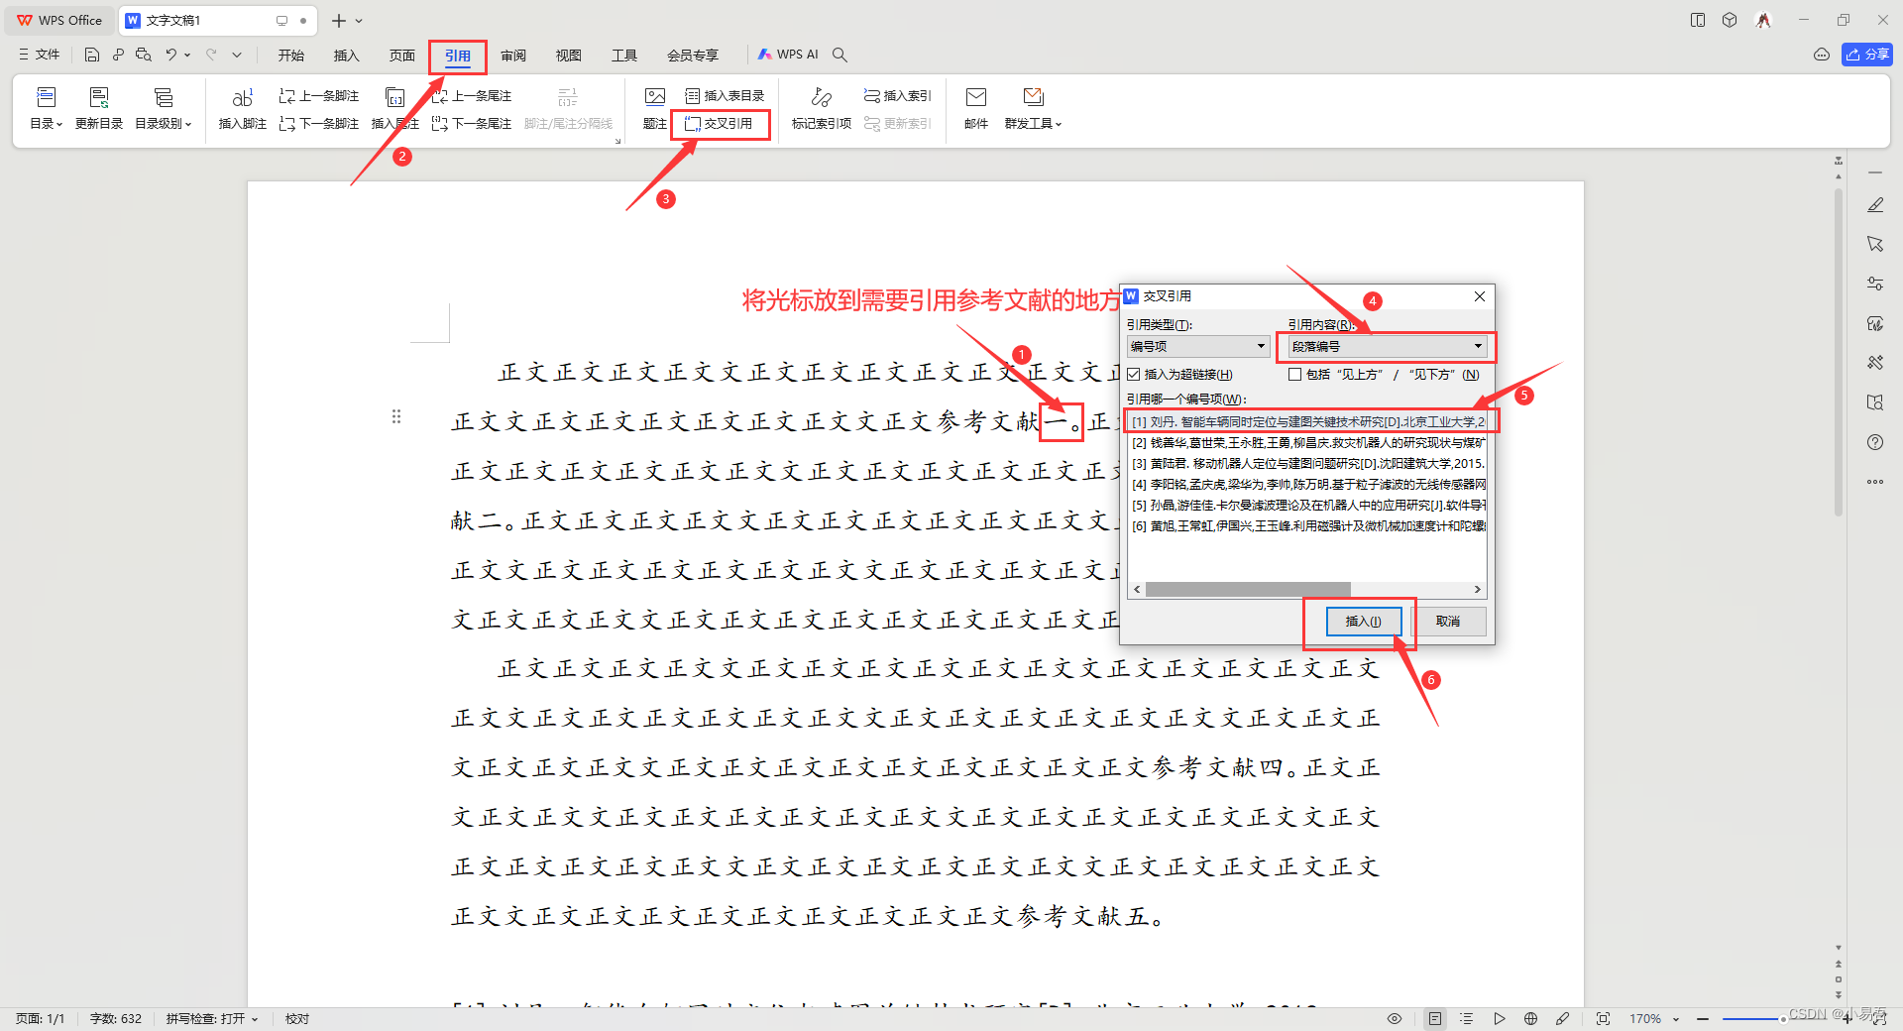
Task: Toggle the 插入为超链接 checkbox
Action: [x=1134, y=375]
